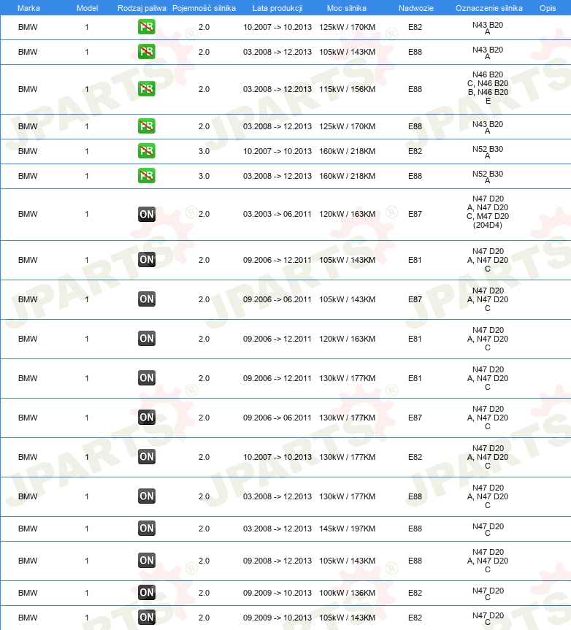This screenshot has width=571, height=630.
Task: Click the ON diesel icon in the 09.2008 E88 row
Action: [x=146, y=560]
